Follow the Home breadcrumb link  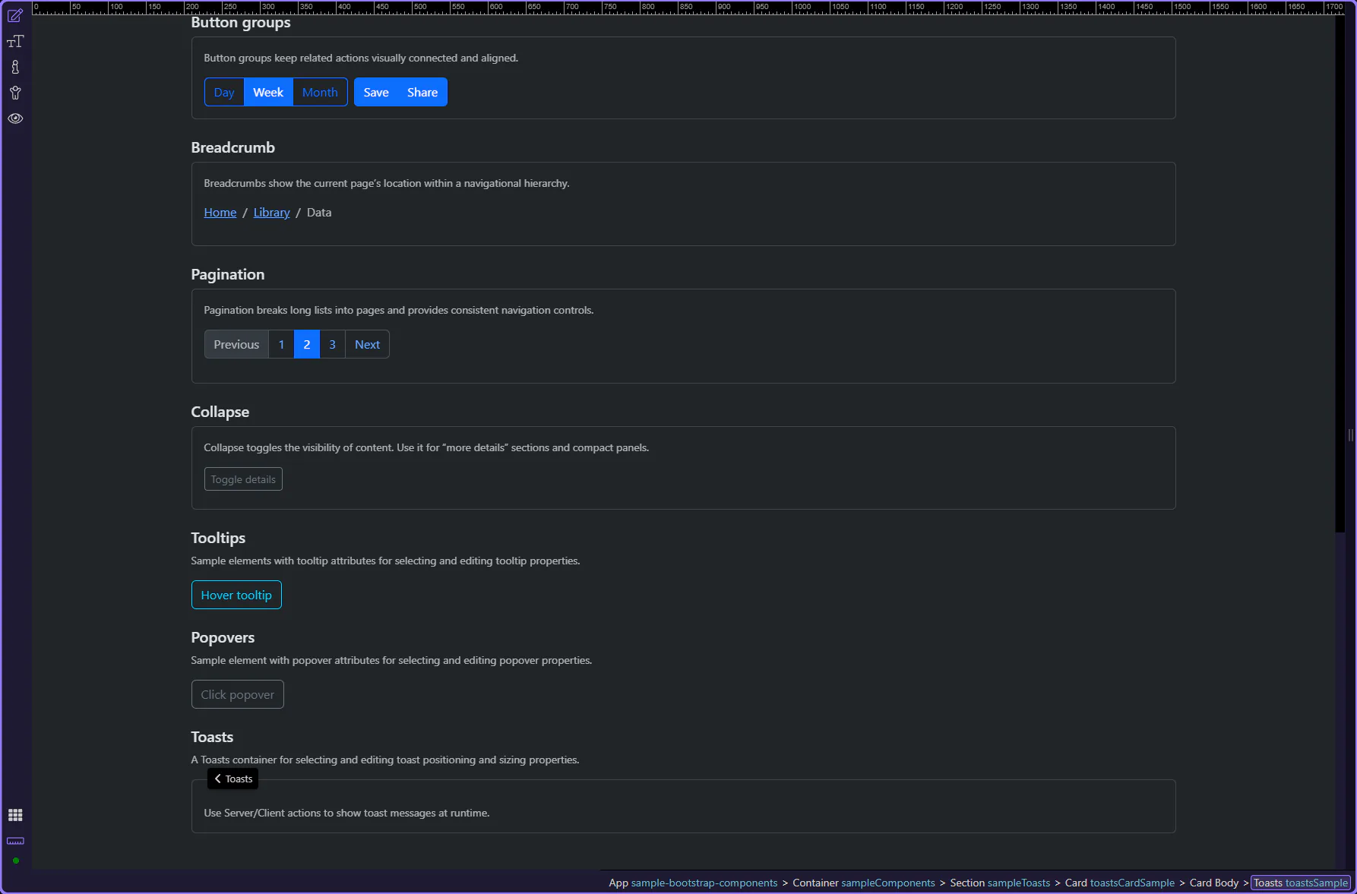click(x=220, y=213)
